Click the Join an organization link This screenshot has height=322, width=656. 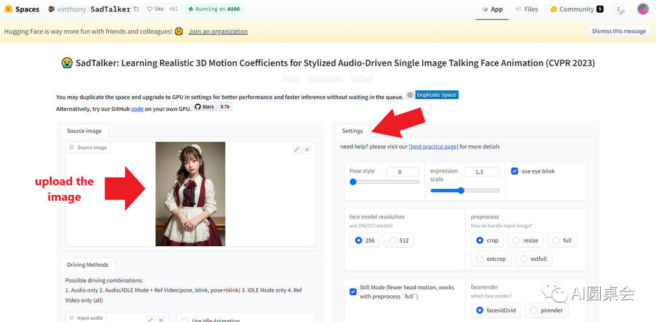218,32
